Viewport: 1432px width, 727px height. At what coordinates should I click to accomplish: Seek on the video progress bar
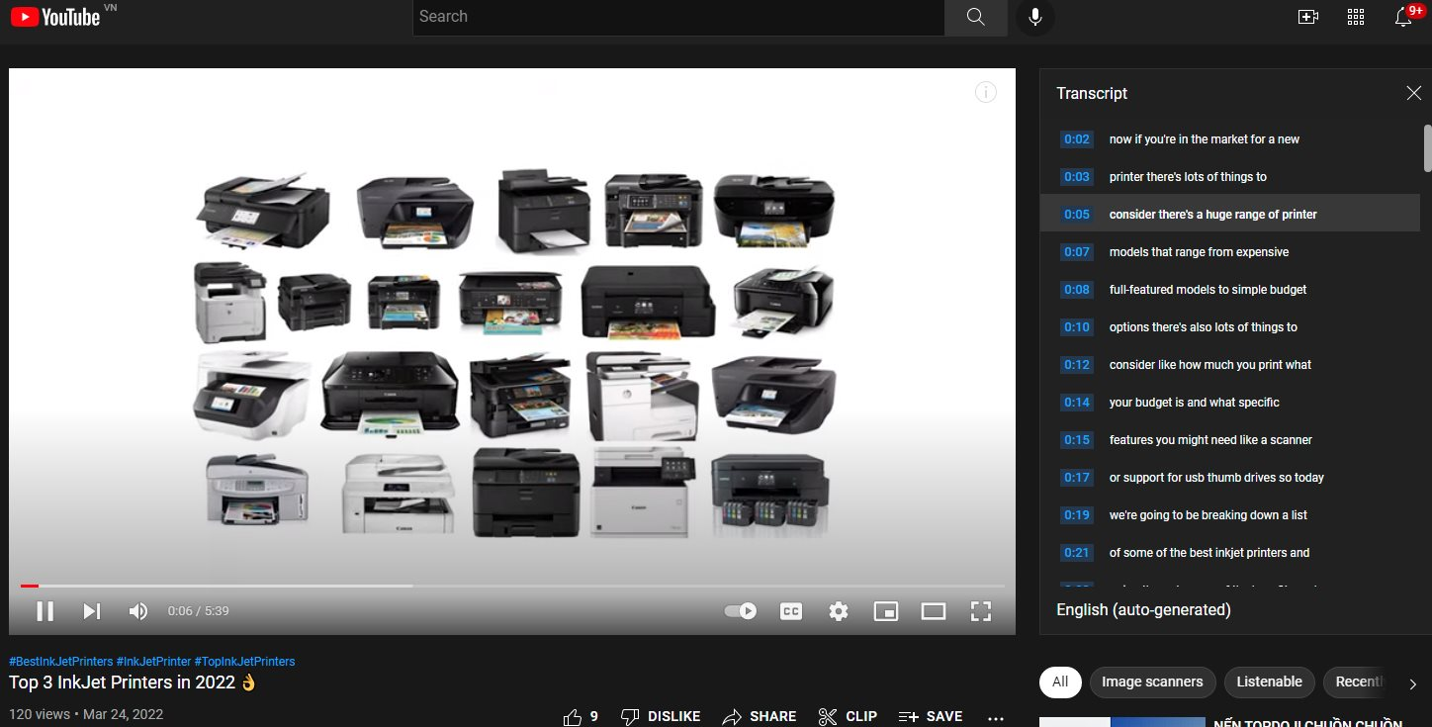(512, 586)
